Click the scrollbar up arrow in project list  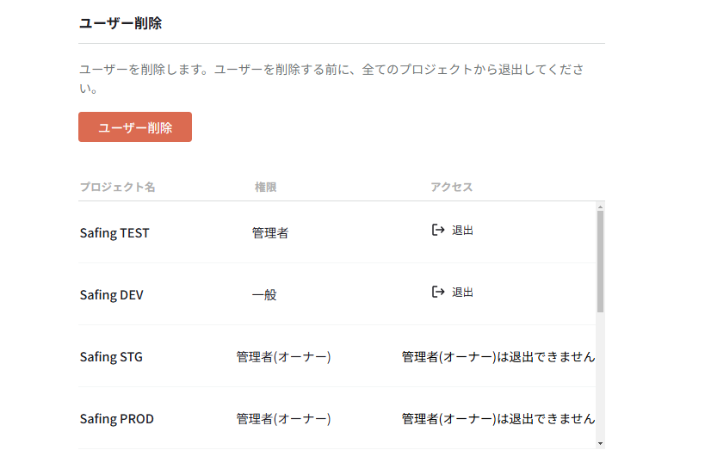600,207
